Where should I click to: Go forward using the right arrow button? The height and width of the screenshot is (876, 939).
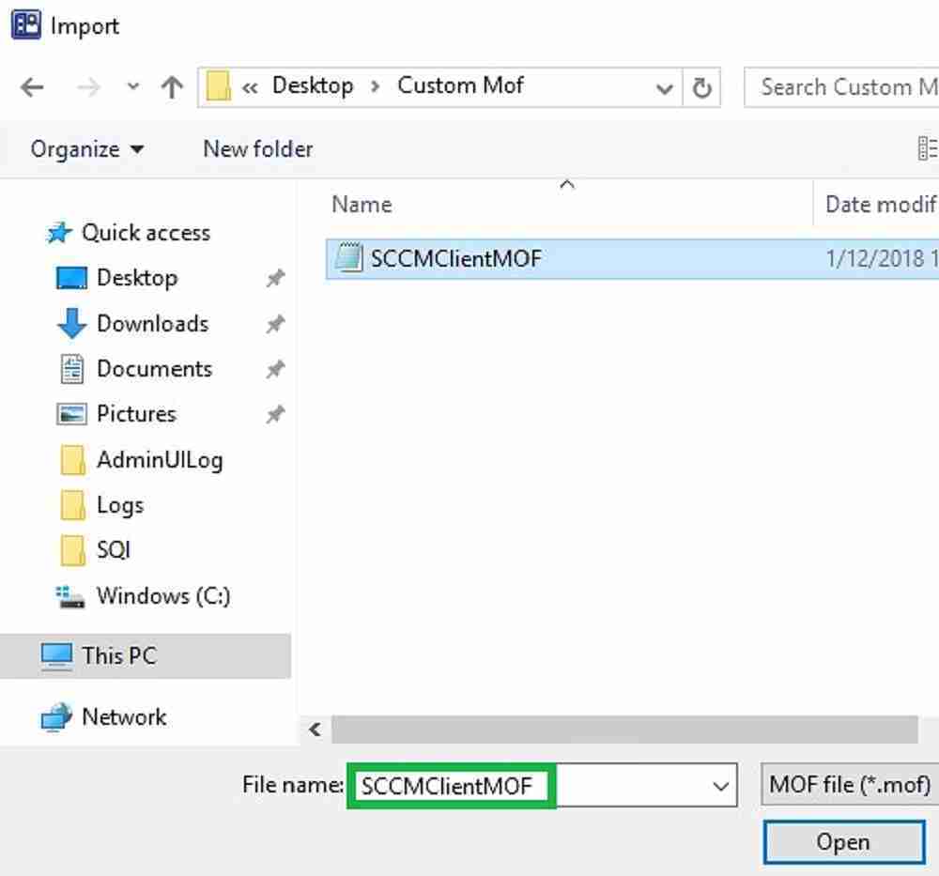pos(88,87)
